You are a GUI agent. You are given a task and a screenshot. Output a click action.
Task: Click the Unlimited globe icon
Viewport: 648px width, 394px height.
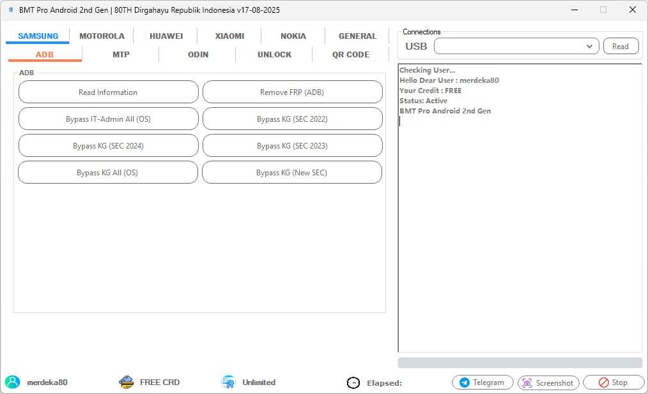coord(228,382)
